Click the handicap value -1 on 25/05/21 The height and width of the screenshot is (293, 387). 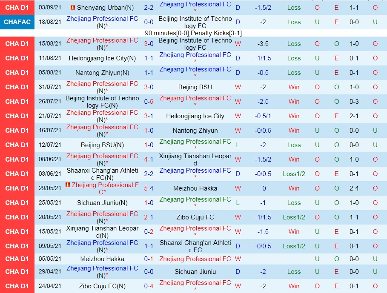pyautogui.click(x=263, y=203)
